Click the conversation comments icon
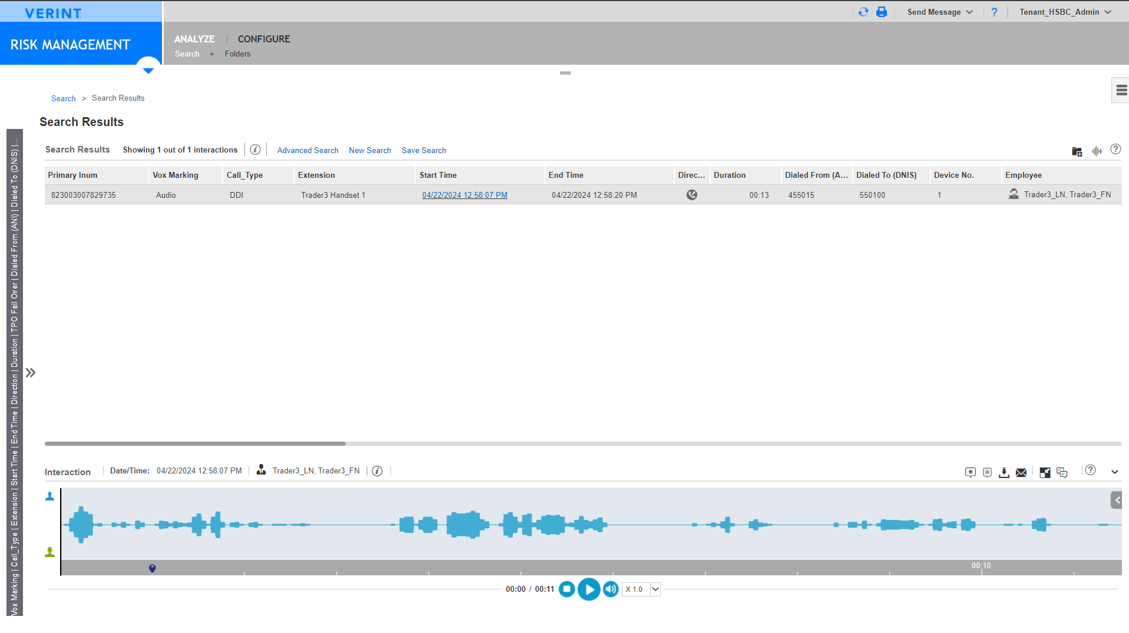1129x633 pixels. 1062,472
